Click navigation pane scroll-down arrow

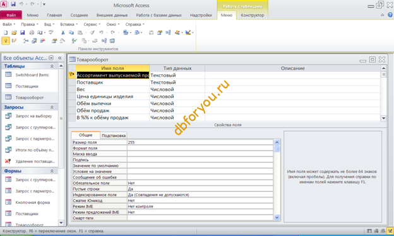(61, 222)
